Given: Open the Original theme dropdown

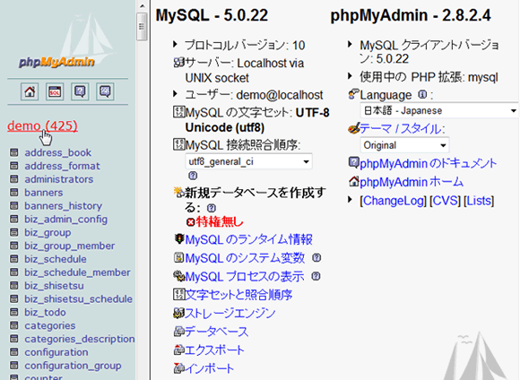Looking at the screenshot, I should coord(404,145).
